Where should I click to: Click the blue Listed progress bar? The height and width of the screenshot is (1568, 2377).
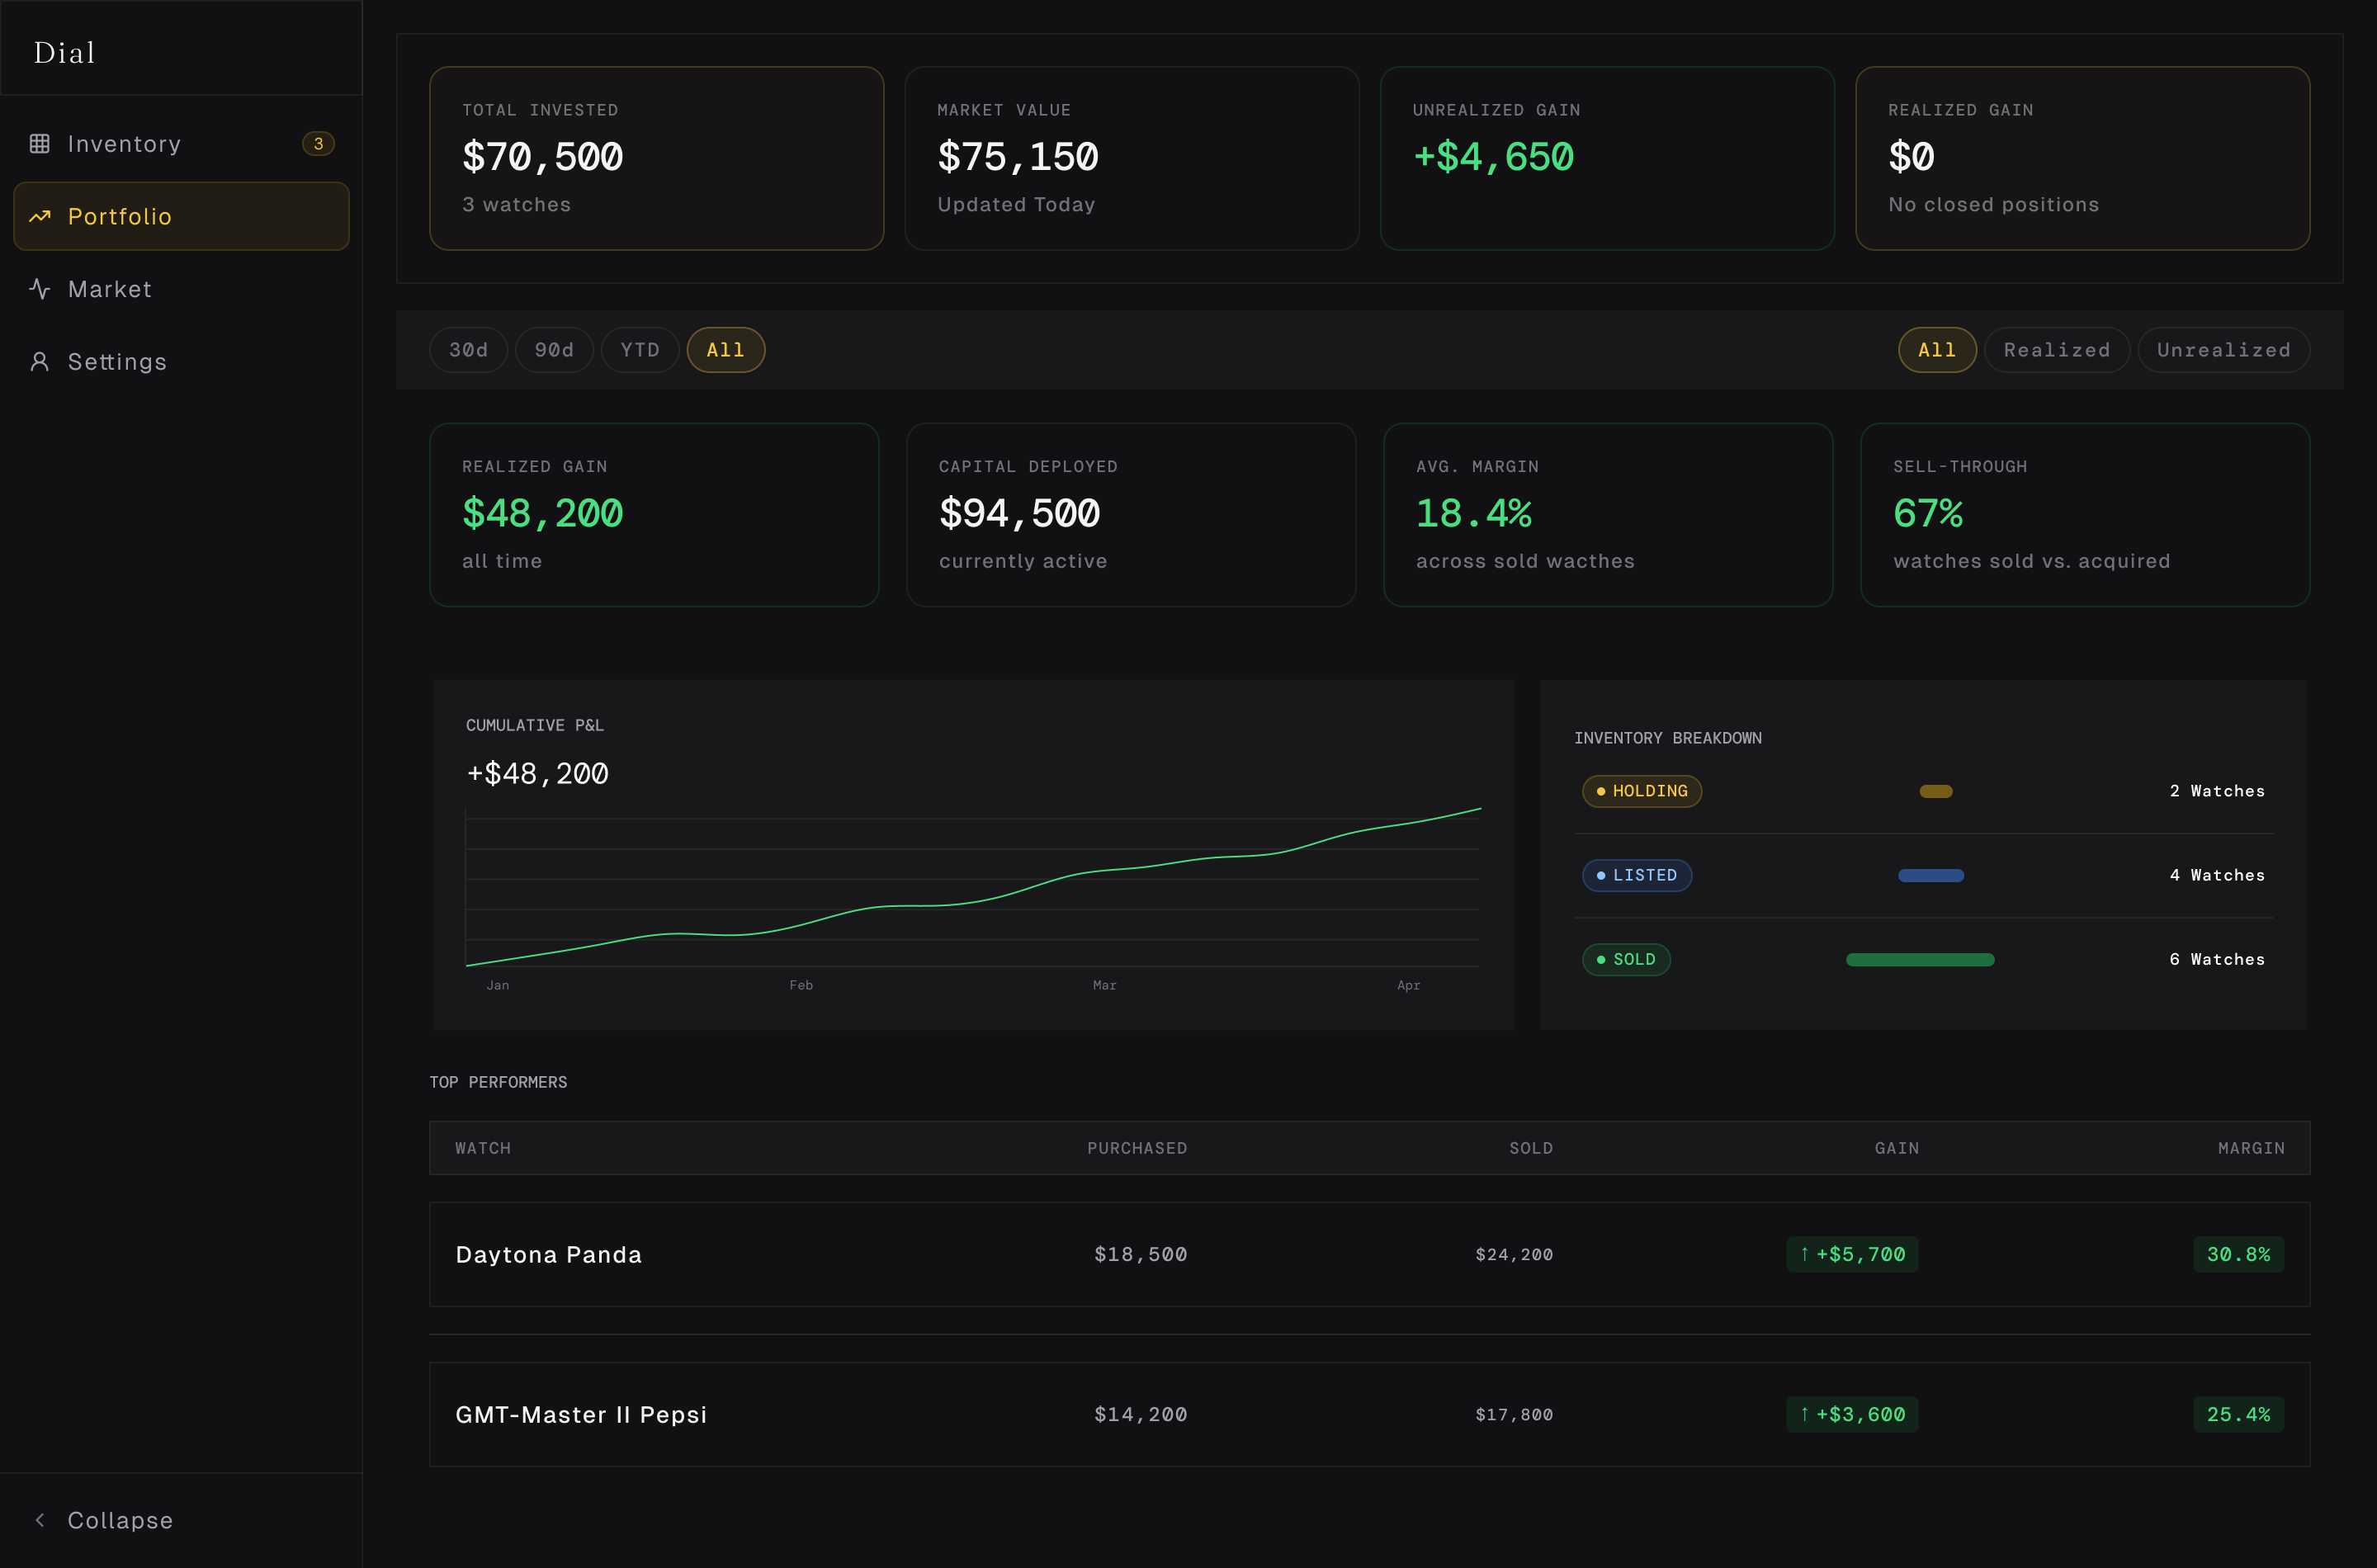pyautogui.click(x=1931, y=875)
